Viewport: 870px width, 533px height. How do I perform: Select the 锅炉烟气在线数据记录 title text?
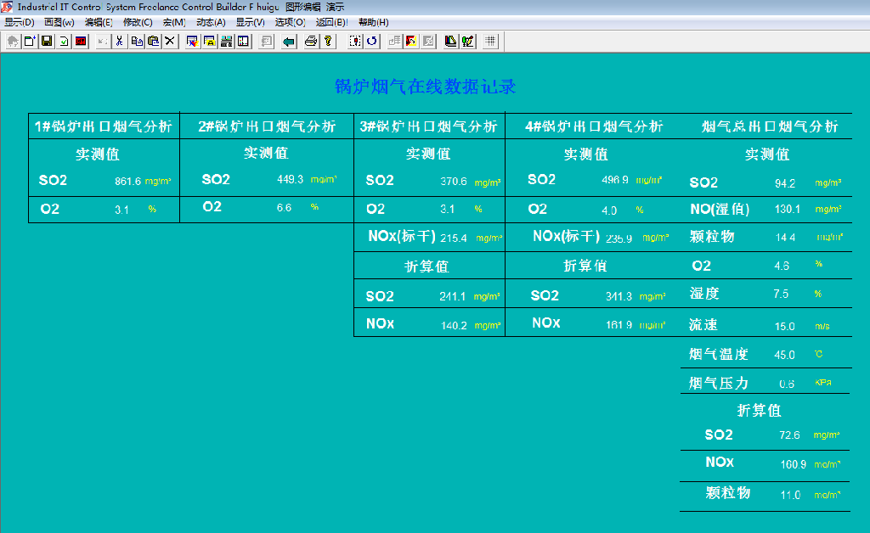426,87
